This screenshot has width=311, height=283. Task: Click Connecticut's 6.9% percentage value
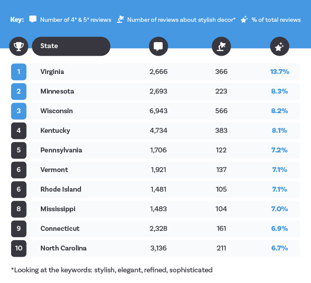click(x=279, y=229)
